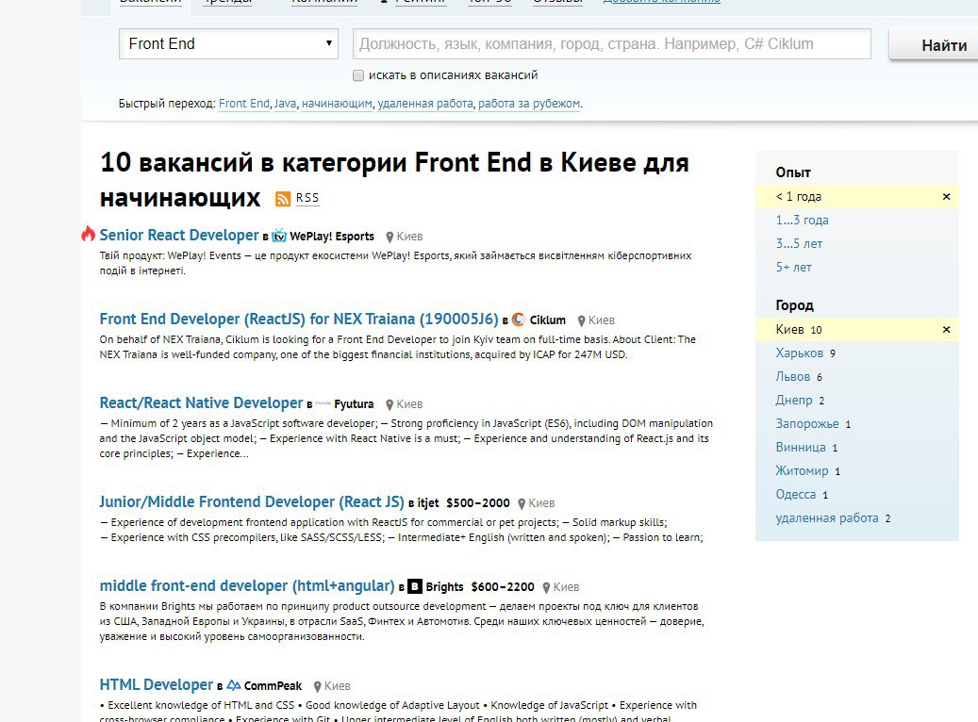
Task: Click the CommPeak company logo icon
Action: click(233, 685)
